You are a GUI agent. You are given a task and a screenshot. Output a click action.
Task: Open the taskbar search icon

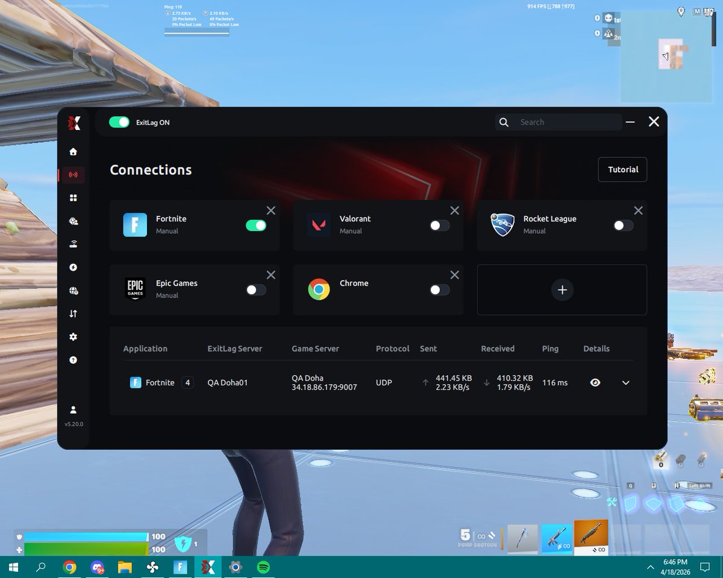point(41,567)
